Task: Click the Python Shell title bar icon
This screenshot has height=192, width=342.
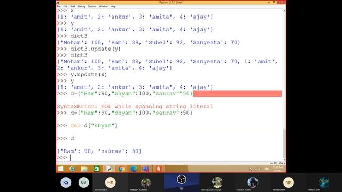Action: click(58, 2)
